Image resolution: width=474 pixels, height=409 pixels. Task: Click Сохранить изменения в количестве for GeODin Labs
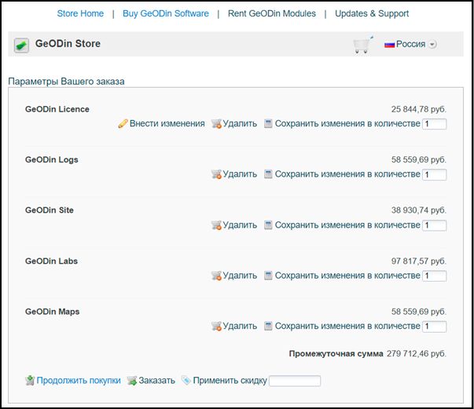click(347, 276)
